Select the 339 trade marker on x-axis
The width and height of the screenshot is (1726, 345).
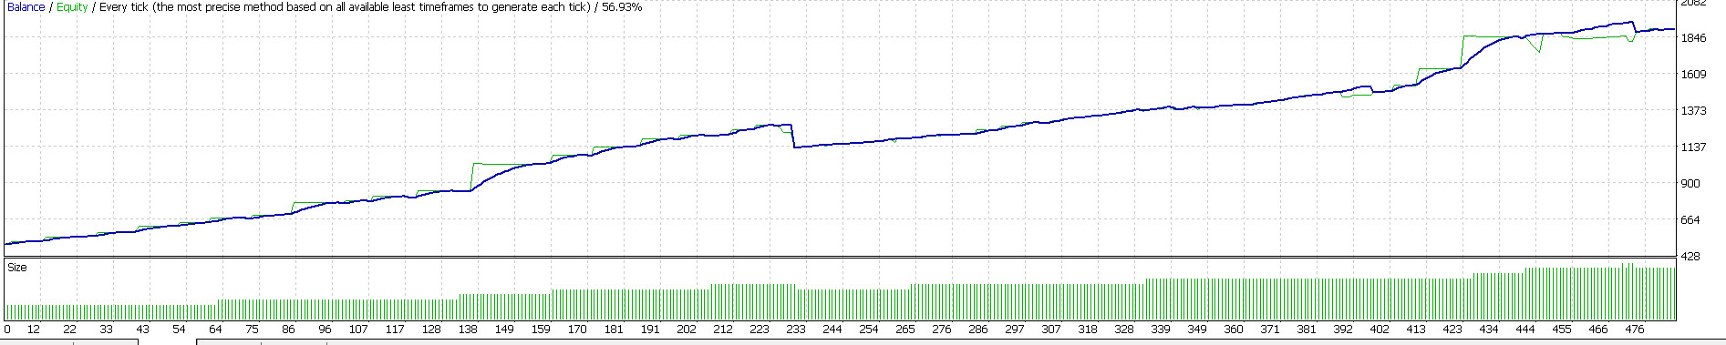(1160, 330)
